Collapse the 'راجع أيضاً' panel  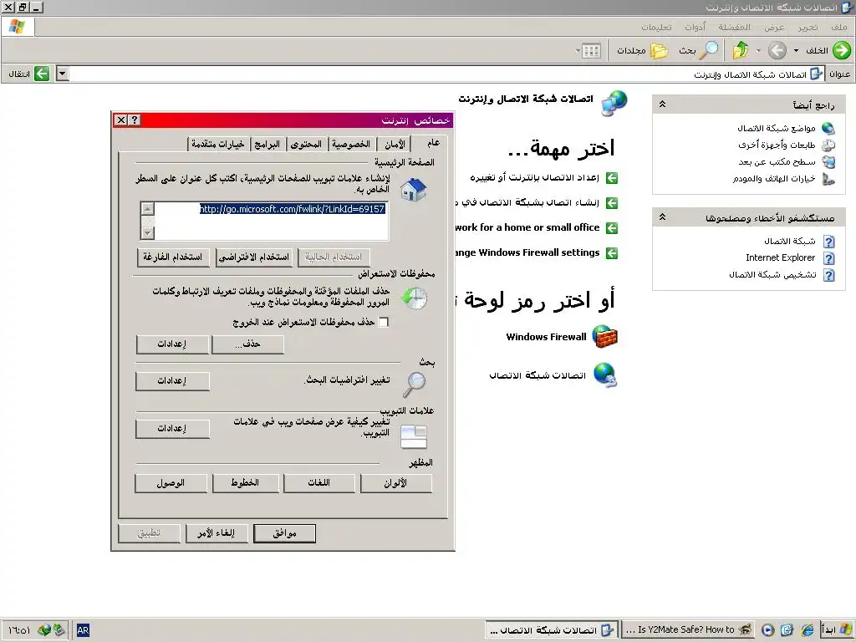tap(662, 104)
